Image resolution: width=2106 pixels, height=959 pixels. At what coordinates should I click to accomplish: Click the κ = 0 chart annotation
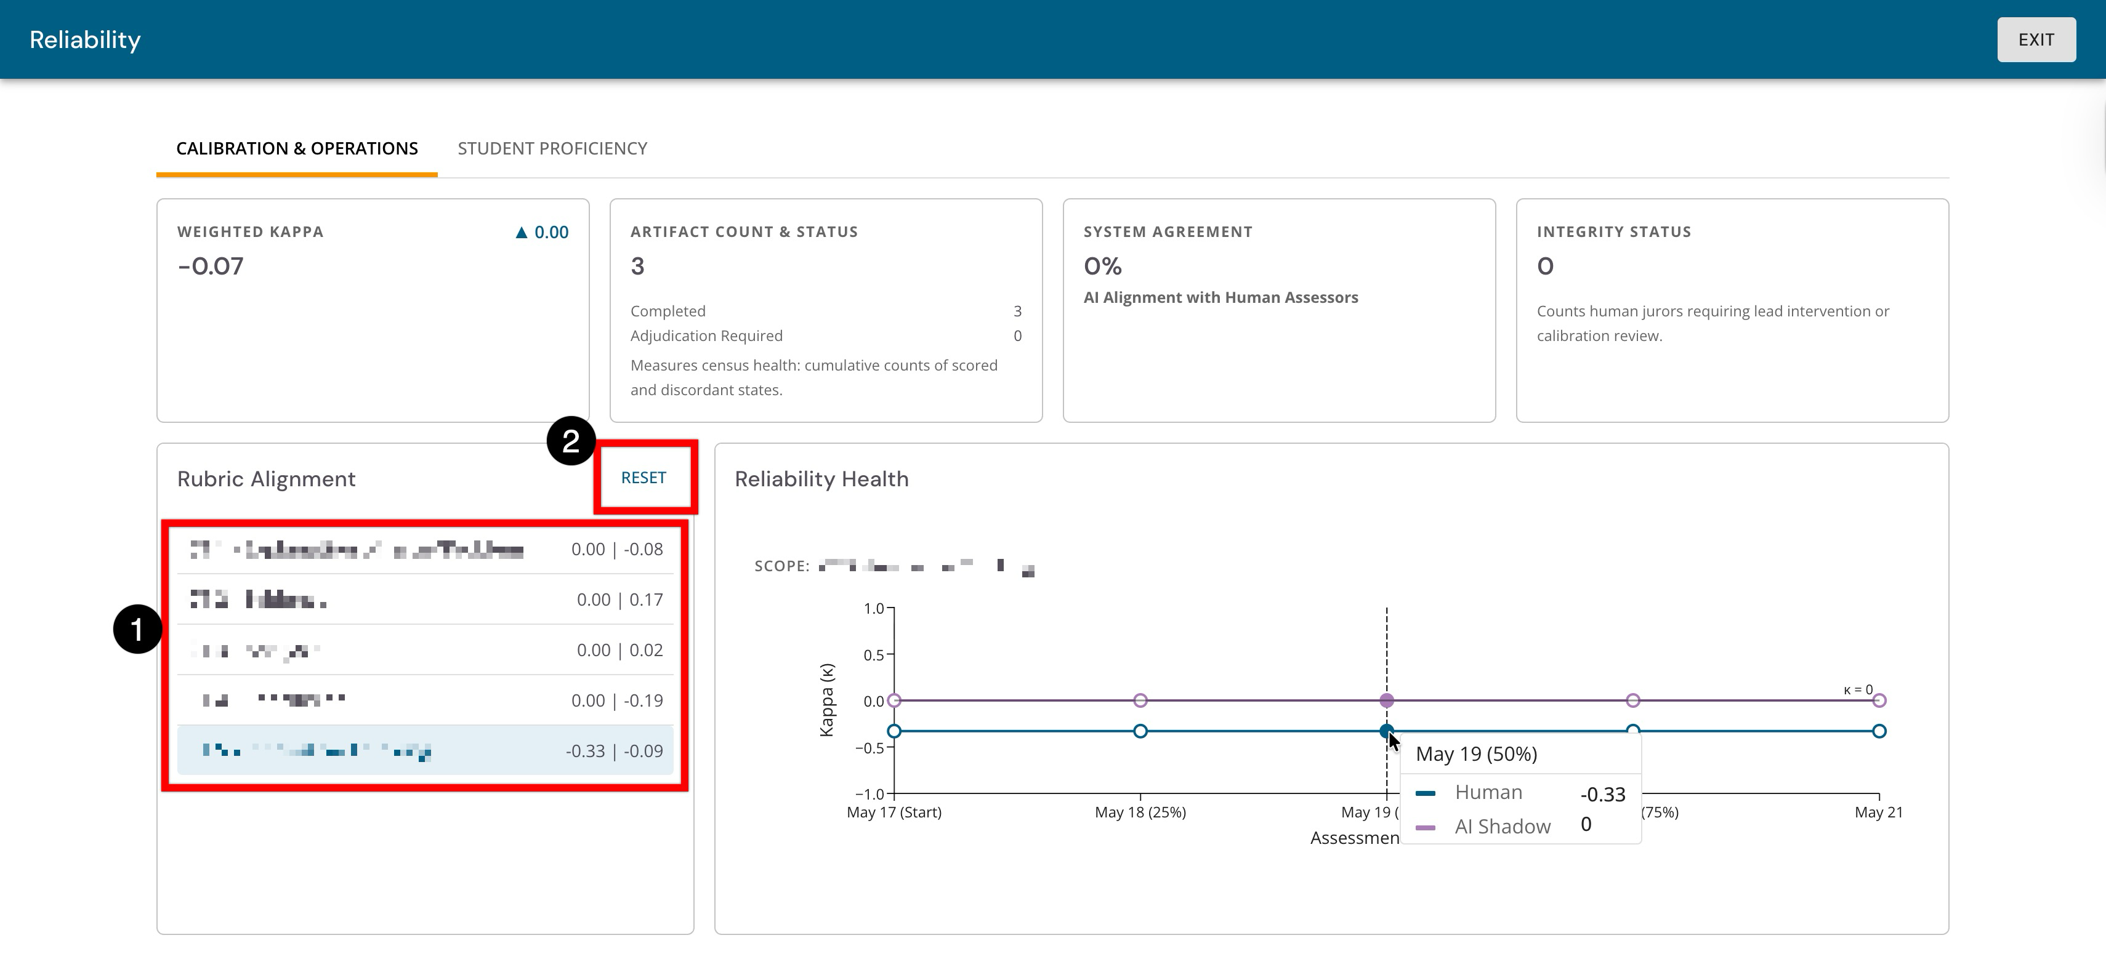[1857, 689]
